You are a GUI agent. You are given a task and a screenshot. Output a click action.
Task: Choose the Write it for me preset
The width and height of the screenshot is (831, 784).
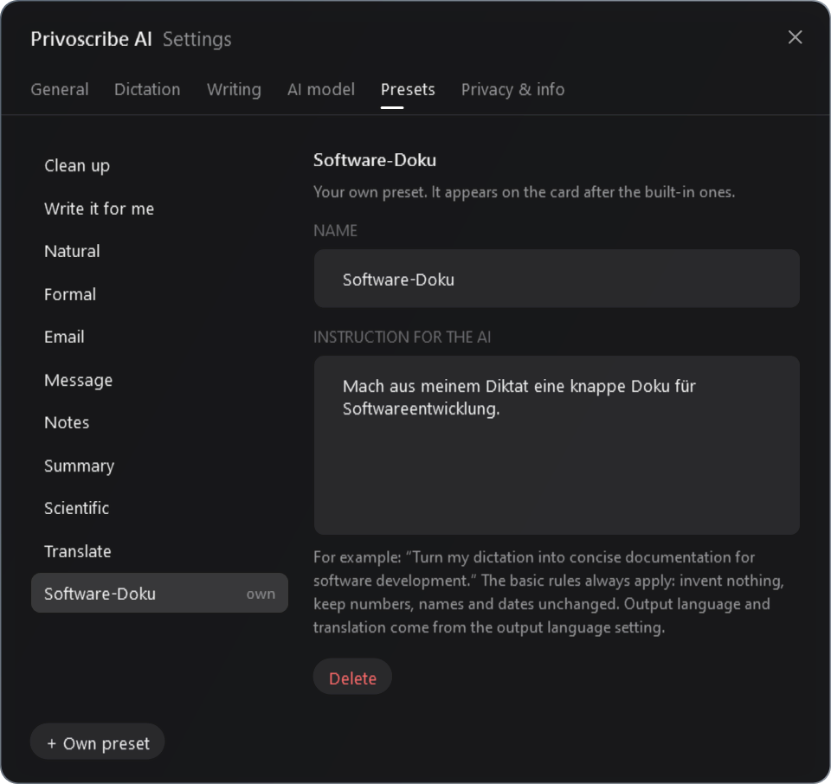159,209
